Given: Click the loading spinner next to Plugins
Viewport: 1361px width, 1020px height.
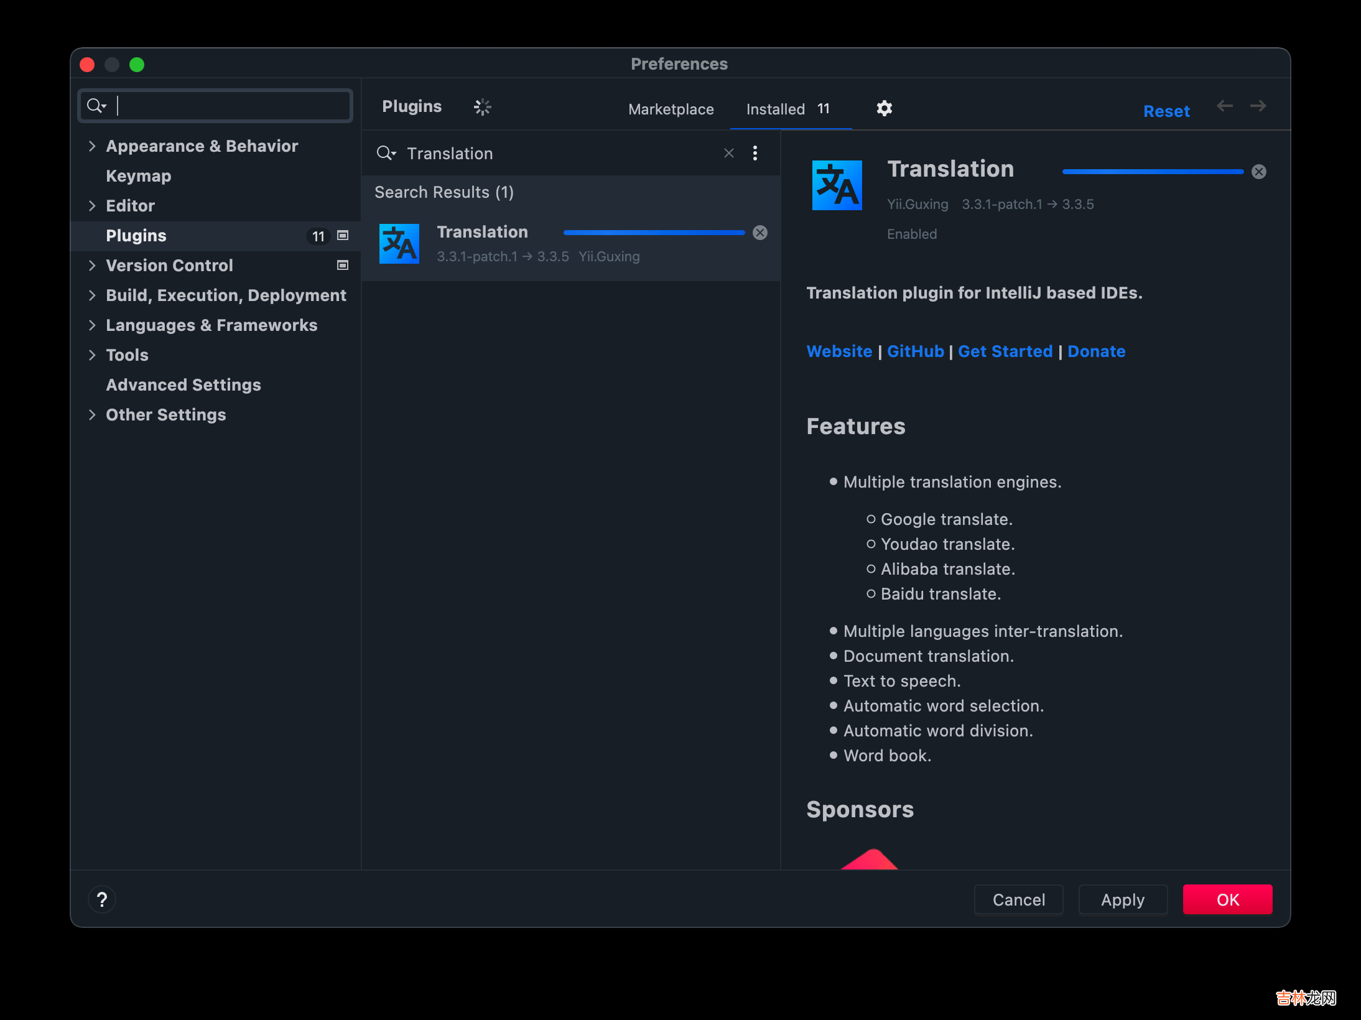Looking at the screenshot, I should coord(482,107).
